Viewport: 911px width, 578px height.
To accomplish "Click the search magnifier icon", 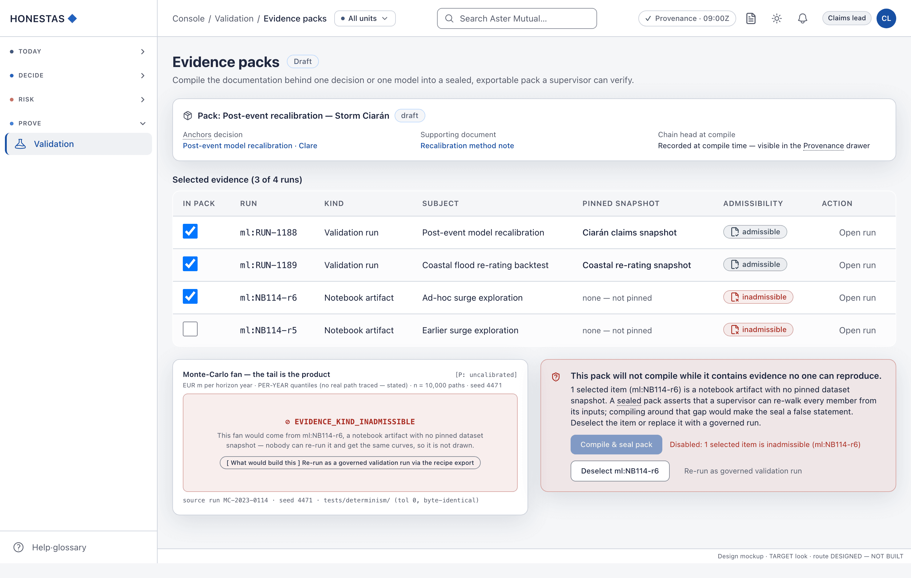I will [449, 18].
